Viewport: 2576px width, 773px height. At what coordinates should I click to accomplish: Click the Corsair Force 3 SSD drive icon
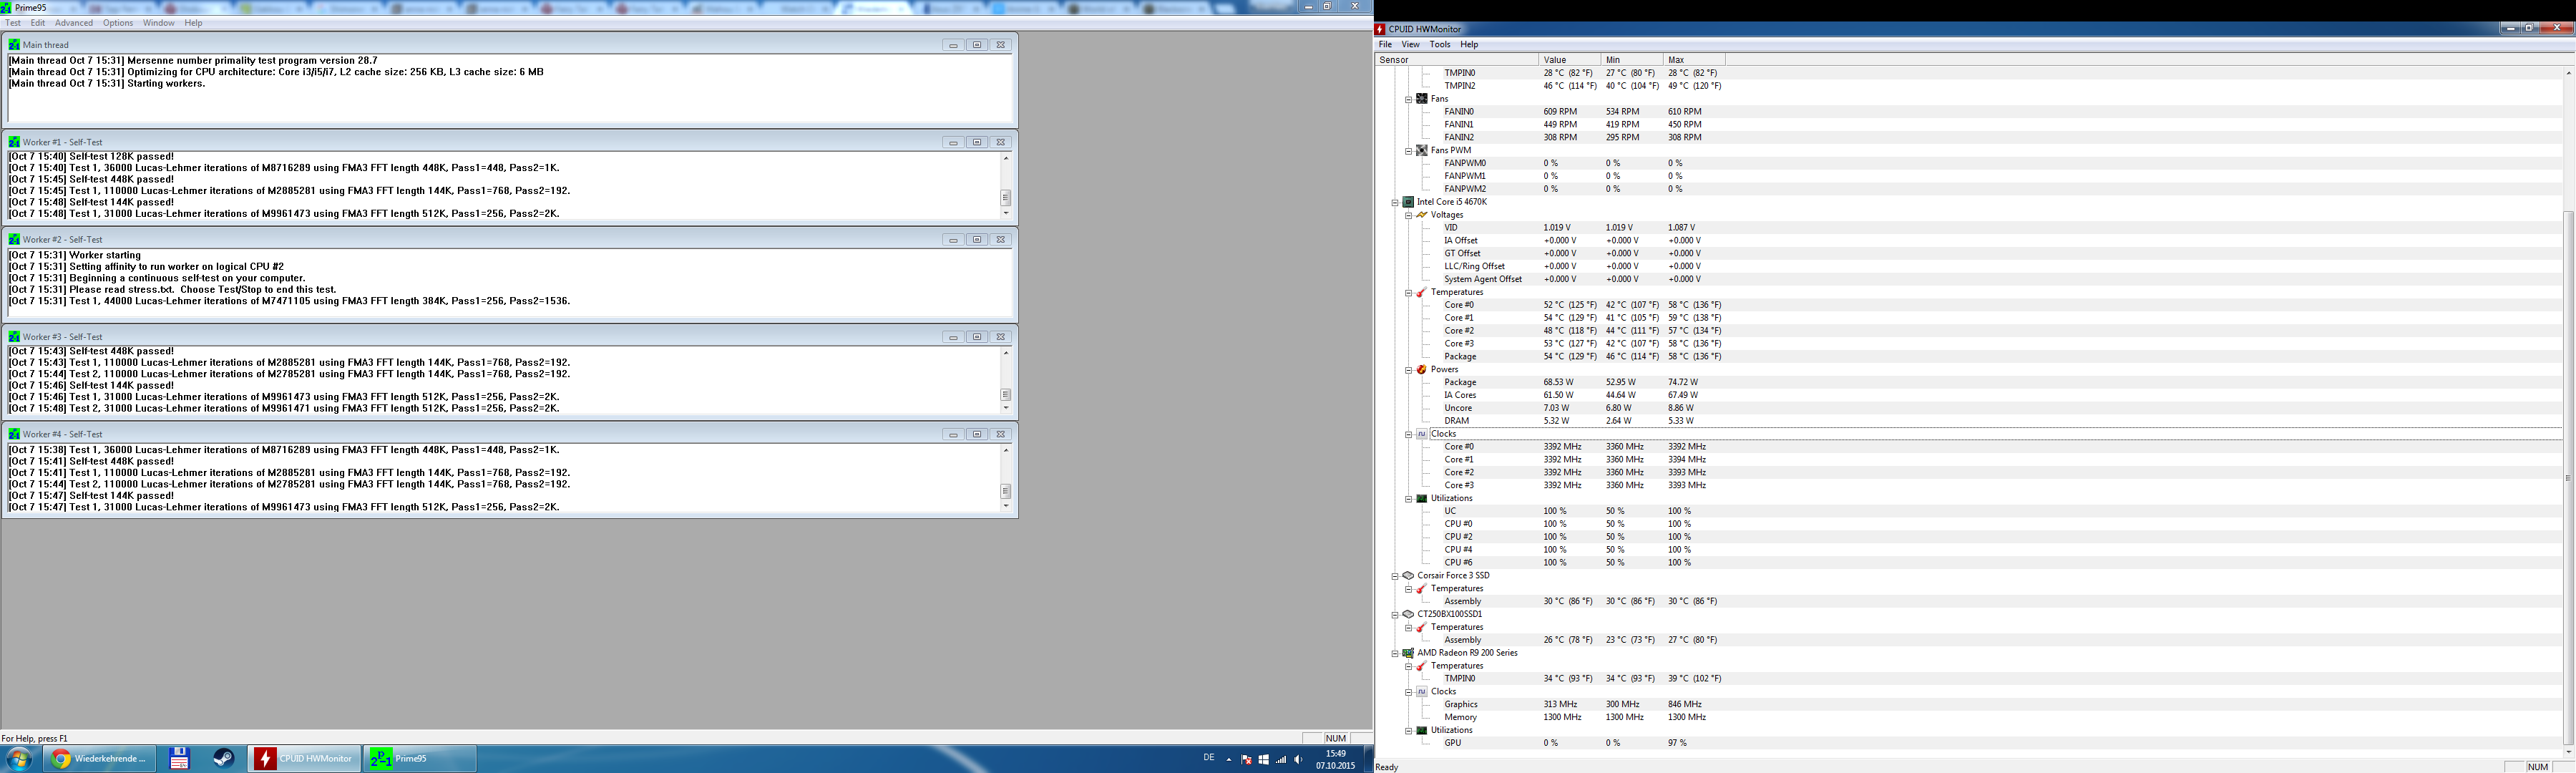tap(1408, 576)
